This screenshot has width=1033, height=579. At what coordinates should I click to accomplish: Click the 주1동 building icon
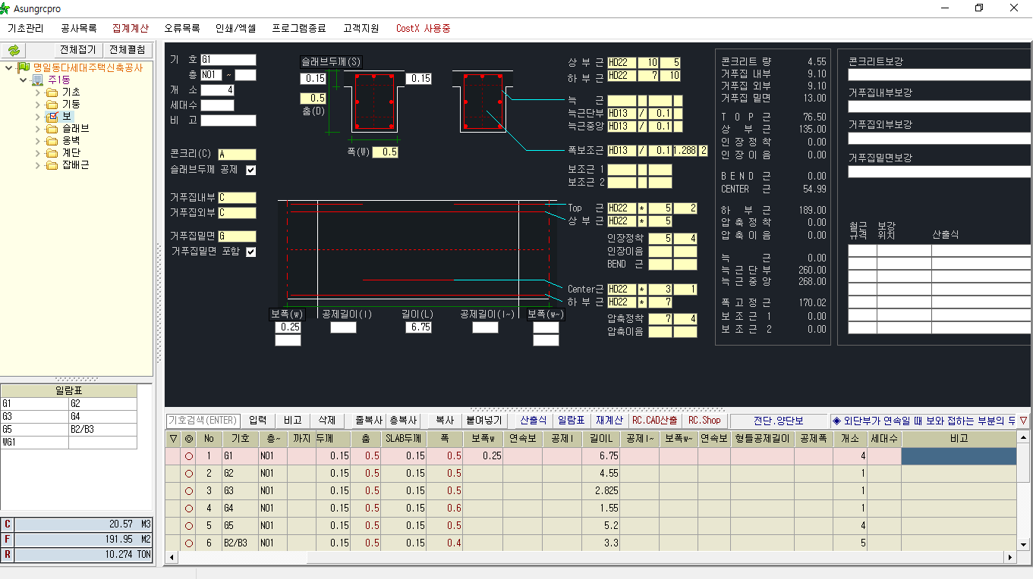(38, 80)
